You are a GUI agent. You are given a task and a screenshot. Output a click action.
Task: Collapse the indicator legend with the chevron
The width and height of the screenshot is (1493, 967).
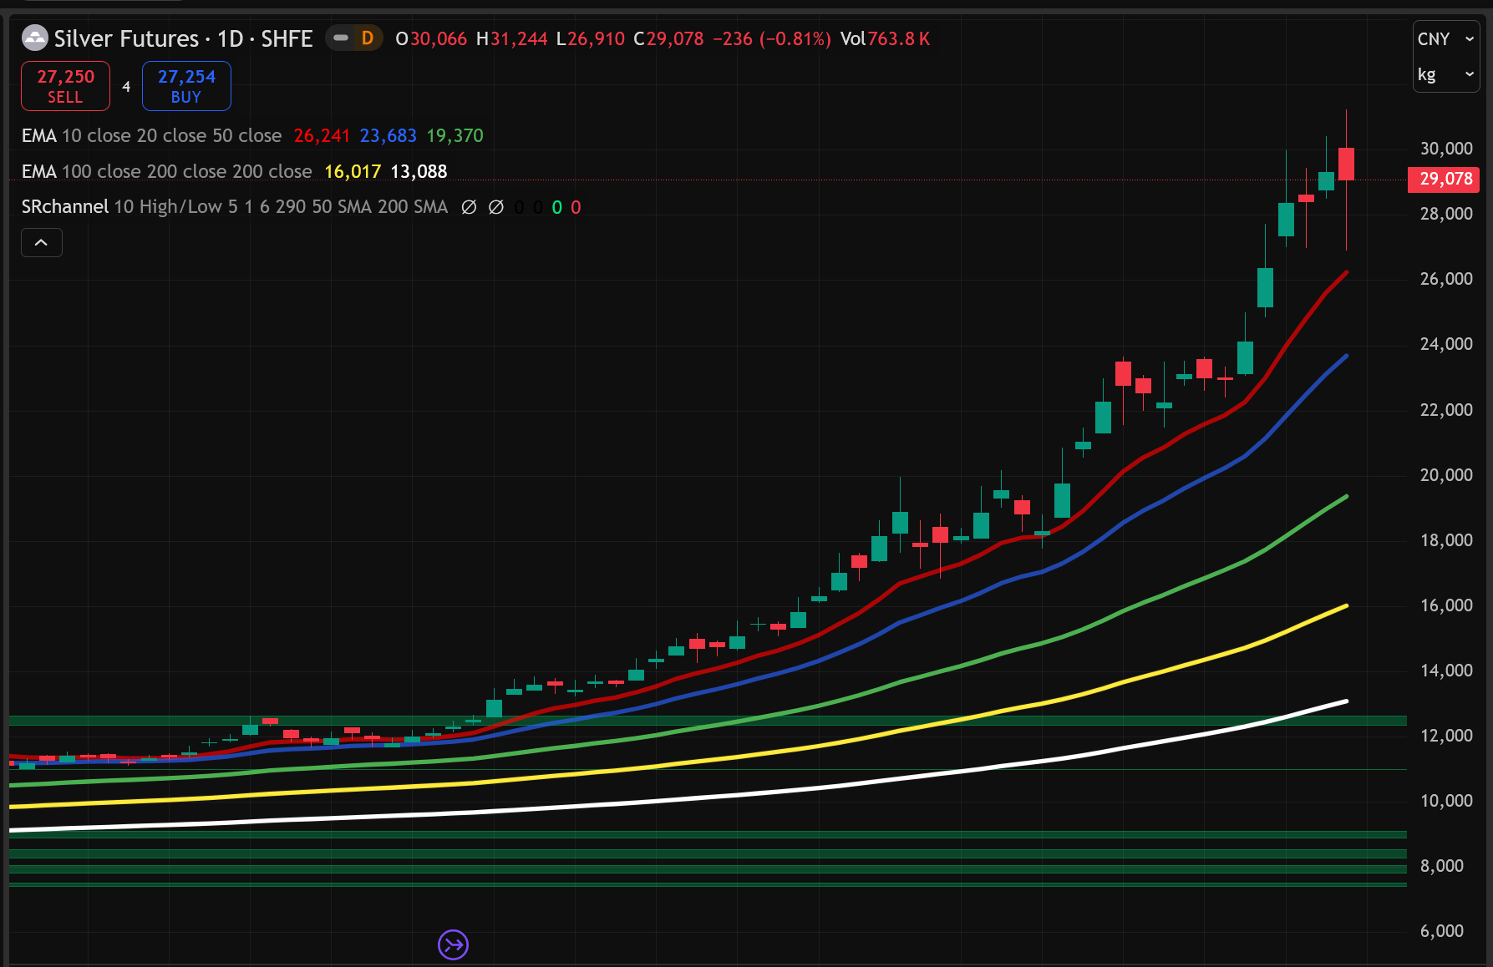(41, 243)
